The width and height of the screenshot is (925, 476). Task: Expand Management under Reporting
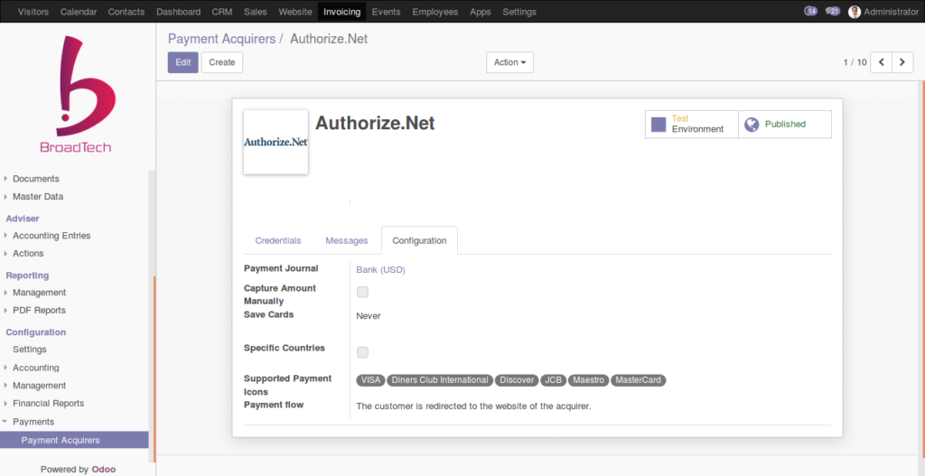(40, 293)
